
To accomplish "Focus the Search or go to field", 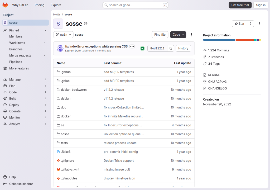I will [135, 5].
